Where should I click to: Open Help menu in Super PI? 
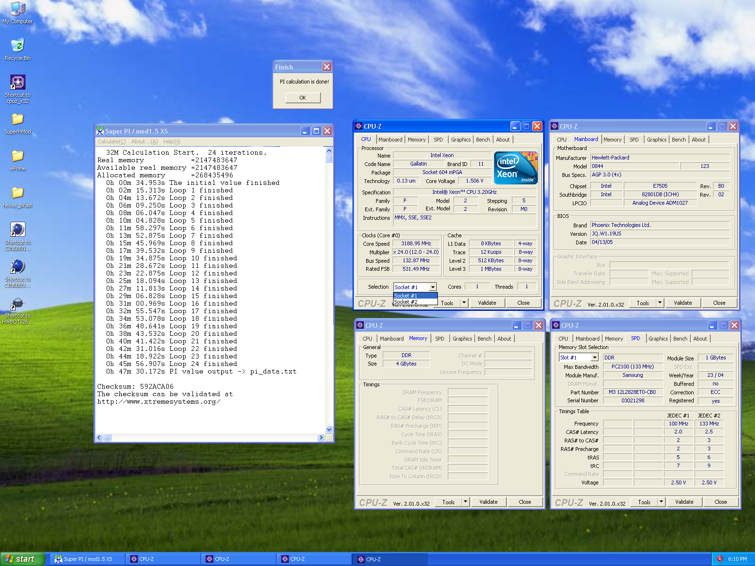(172, 141)
